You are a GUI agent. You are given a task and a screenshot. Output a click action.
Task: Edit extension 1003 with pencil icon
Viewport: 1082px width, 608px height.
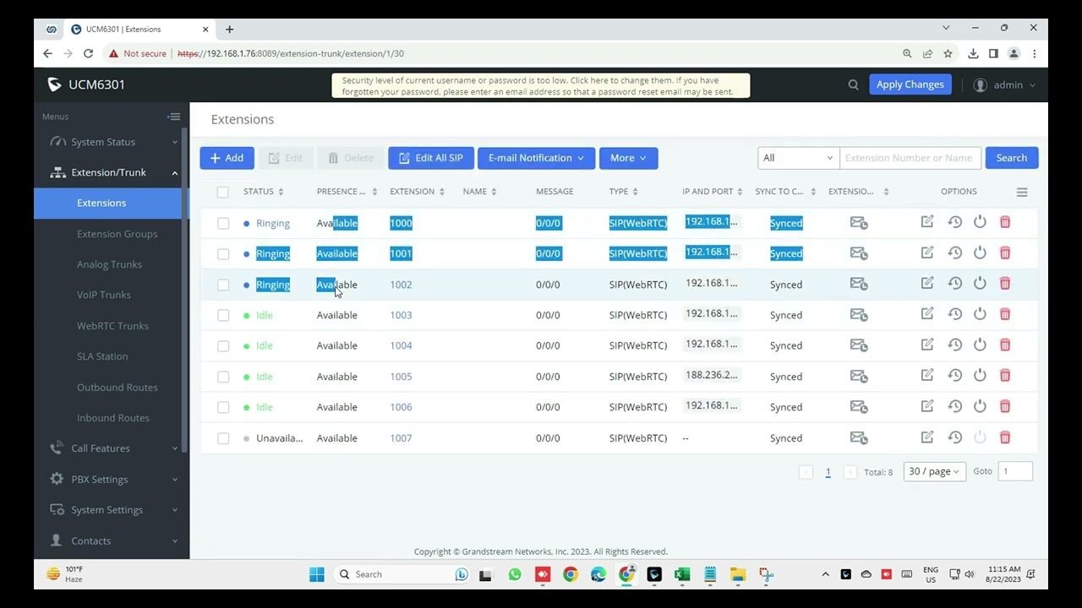[x=927, y=314]
